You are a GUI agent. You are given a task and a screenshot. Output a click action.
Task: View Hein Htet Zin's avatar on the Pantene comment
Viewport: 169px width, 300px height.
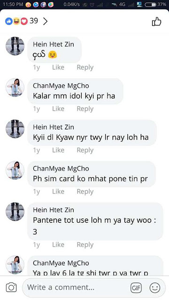click(15, 212)
